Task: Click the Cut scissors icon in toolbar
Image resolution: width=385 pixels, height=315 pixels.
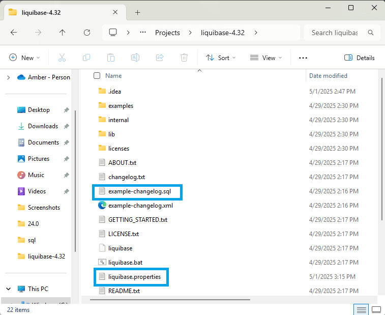Action: 62,58
